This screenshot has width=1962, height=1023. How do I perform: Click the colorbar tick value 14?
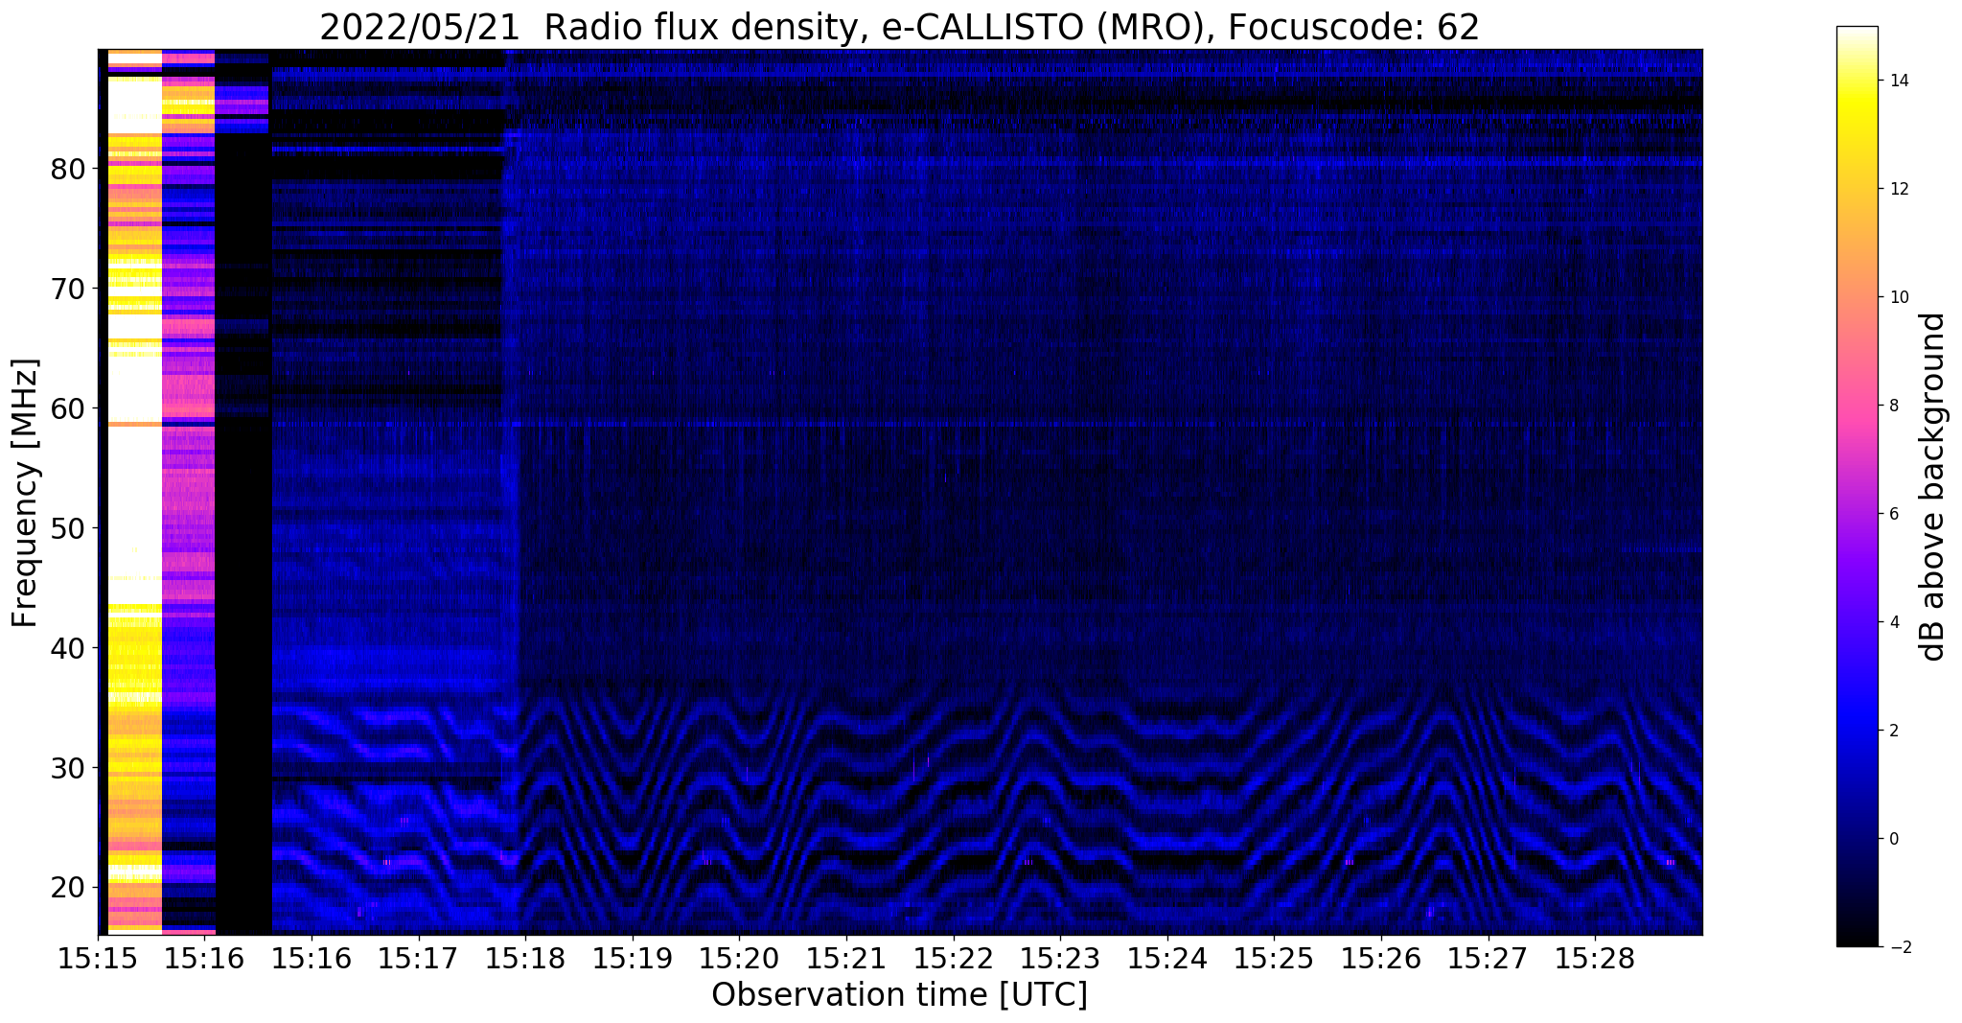[1898, 81]
